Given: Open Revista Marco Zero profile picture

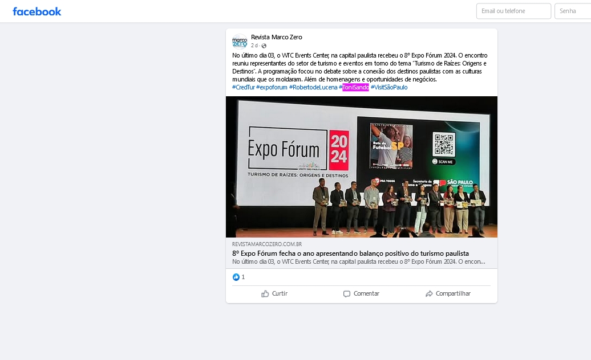Looking at the screenshot, I should [240, 42].
